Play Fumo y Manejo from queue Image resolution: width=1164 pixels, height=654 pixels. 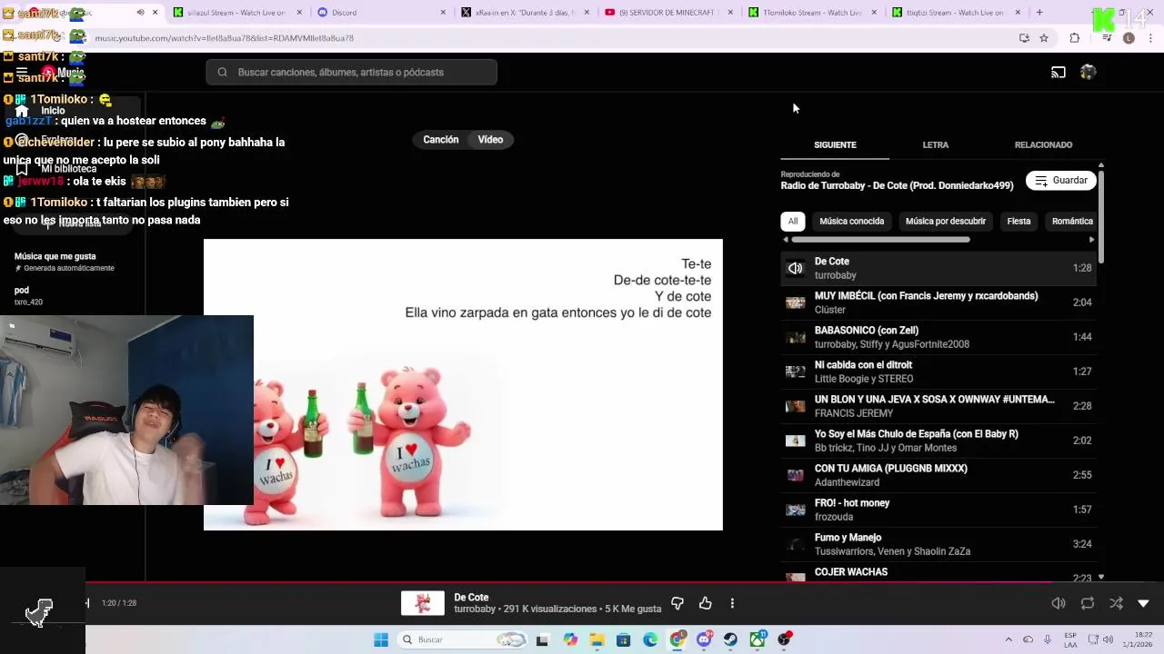pos(938,544)
